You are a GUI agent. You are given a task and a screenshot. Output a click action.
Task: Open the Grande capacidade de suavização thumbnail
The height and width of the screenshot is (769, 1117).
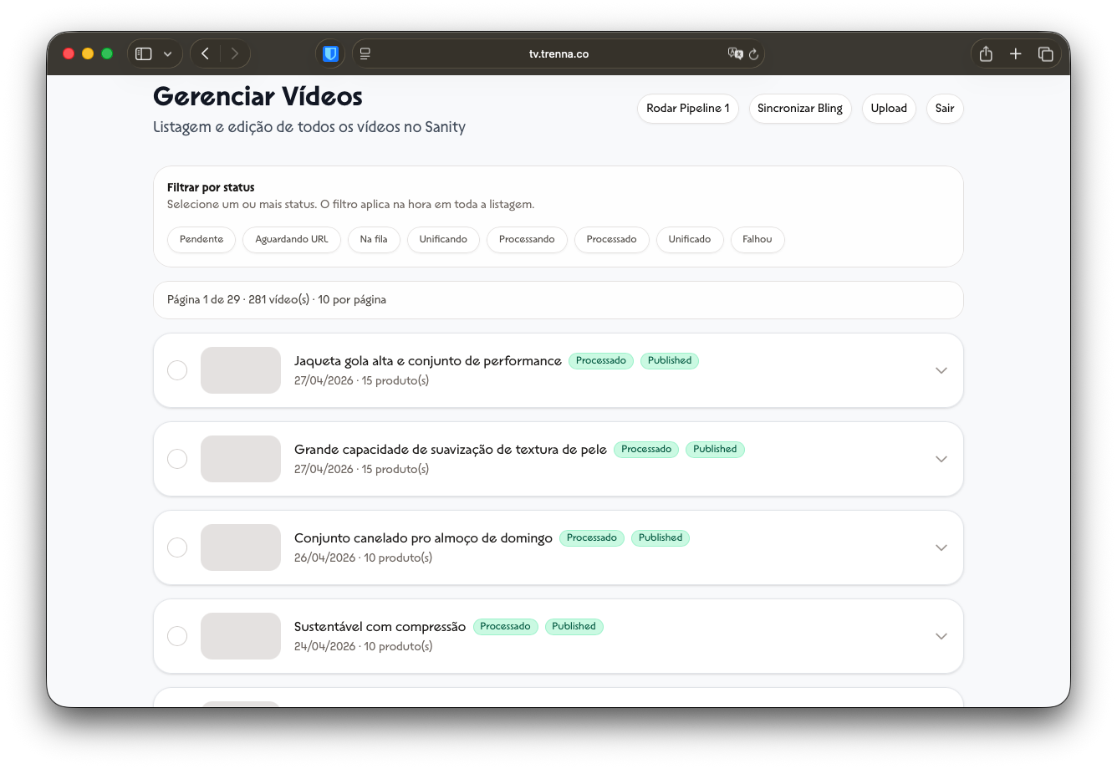point(241,459)
